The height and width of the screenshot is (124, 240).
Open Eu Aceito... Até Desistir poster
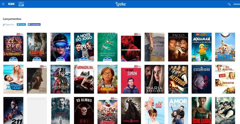[x=225, y=79]
